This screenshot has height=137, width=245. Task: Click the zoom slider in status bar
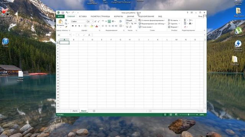pos(188,115)
